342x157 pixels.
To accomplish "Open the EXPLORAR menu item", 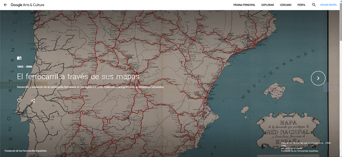I will tap(268, 5).
